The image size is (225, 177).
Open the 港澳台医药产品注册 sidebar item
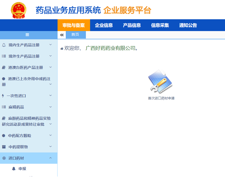pyautogui.click(x=29, y=68)
